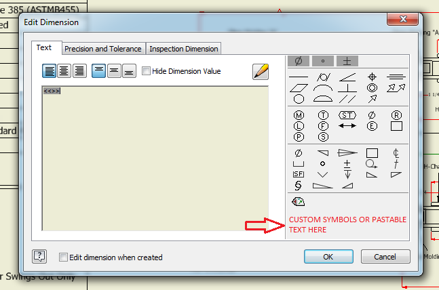Insert the symmetry three-line symbol
Viewport: 439px width, 290px height.
(x=396, y=77)
